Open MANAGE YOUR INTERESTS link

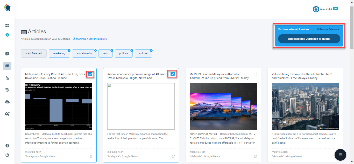coord(90,39)
